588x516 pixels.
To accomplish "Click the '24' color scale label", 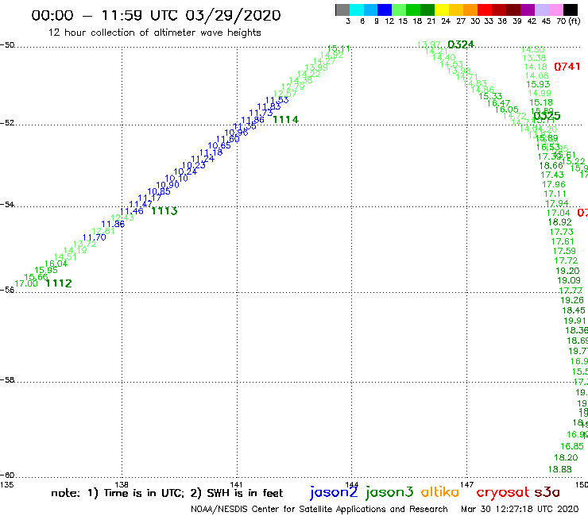I will [x=446, y=21].
